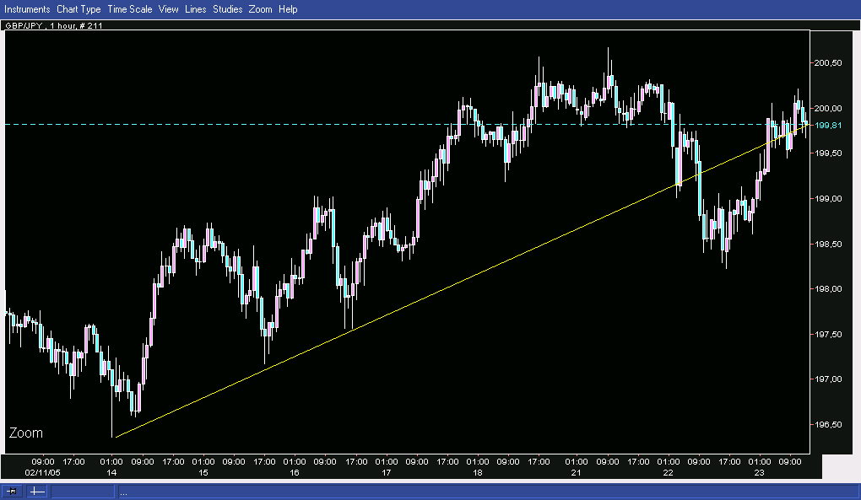Open the Studies menu
The width and height of the screenshot is (861, 500).
pyautogui.click(x=227, y=9)
